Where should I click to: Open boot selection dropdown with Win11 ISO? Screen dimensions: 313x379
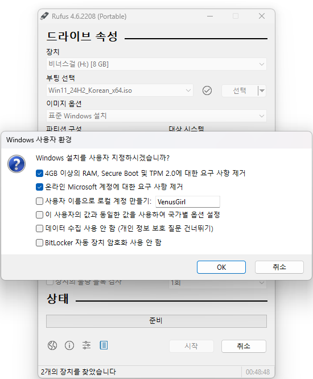pos(120,90)
